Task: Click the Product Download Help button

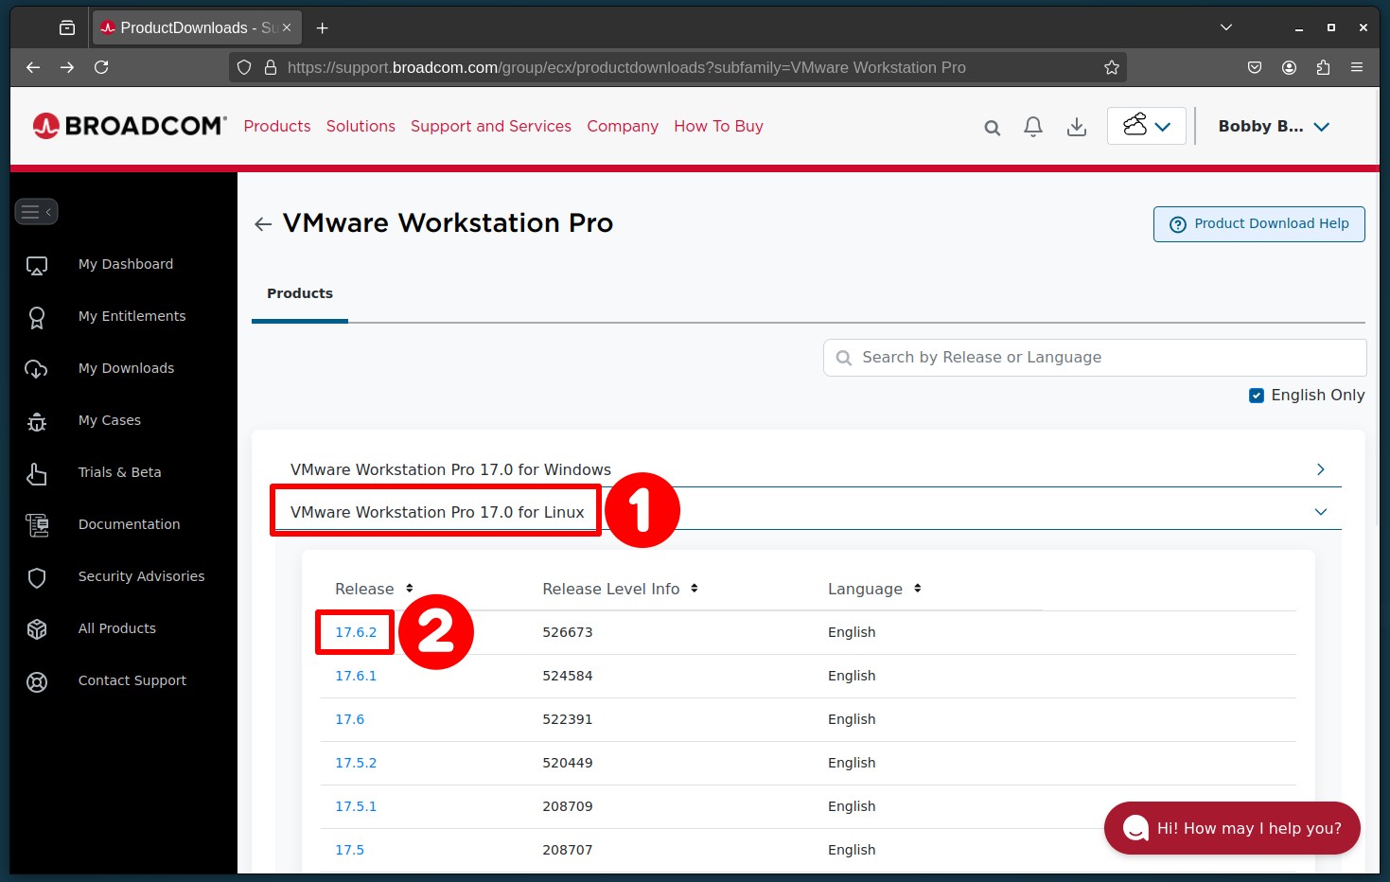Action: pos(1258,224)
